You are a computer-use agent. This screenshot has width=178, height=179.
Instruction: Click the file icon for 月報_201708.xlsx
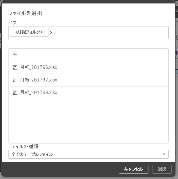(15, 92)
